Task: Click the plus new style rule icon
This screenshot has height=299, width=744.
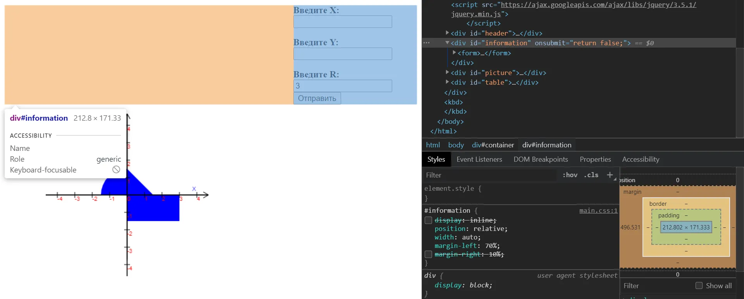Action: point(610,175)
